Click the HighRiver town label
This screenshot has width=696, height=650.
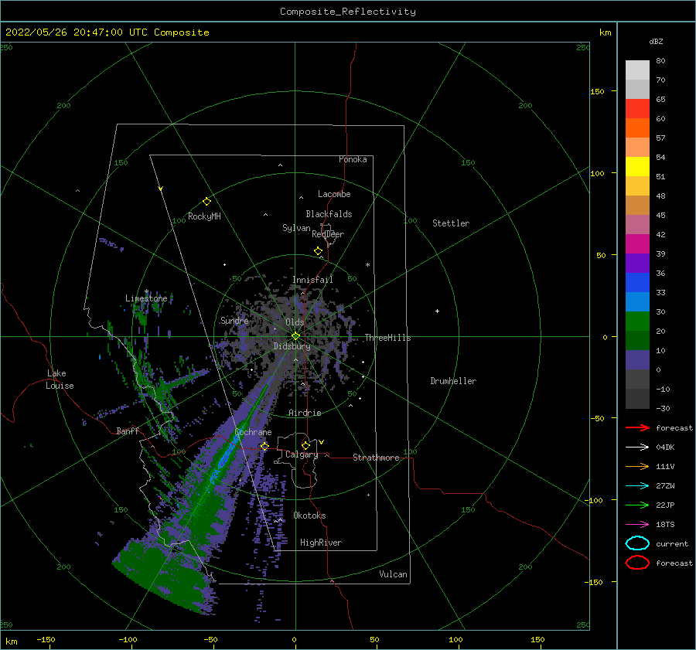point(321,543)
